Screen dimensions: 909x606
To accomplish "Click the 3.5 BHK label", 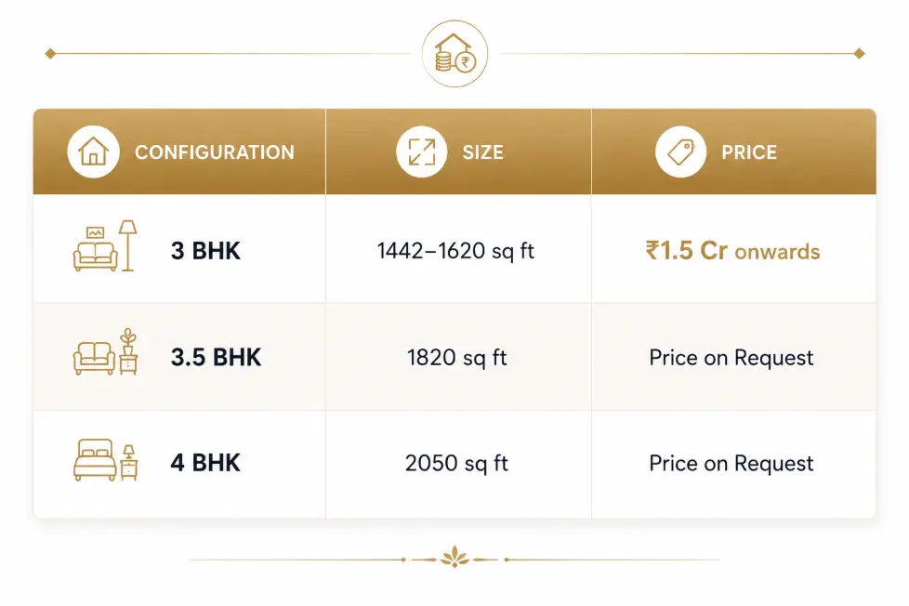I will pyautogui.click(x=216, y=357).
